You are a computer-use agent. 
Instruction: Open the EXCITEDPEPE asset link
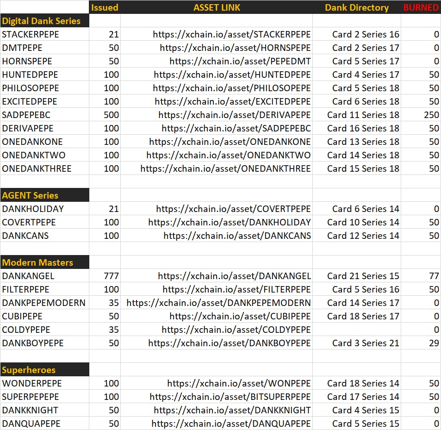tap(233, 101)
